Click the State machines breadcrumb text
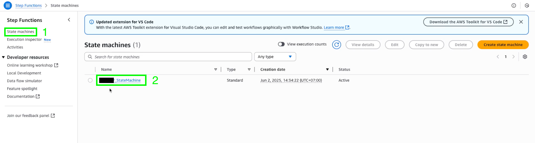The image size is (535, 143). 65,6
